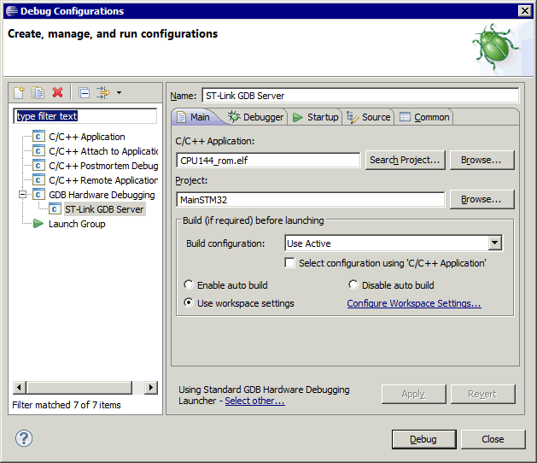Open the Configure Workspace Settings link

pos(413,303)
